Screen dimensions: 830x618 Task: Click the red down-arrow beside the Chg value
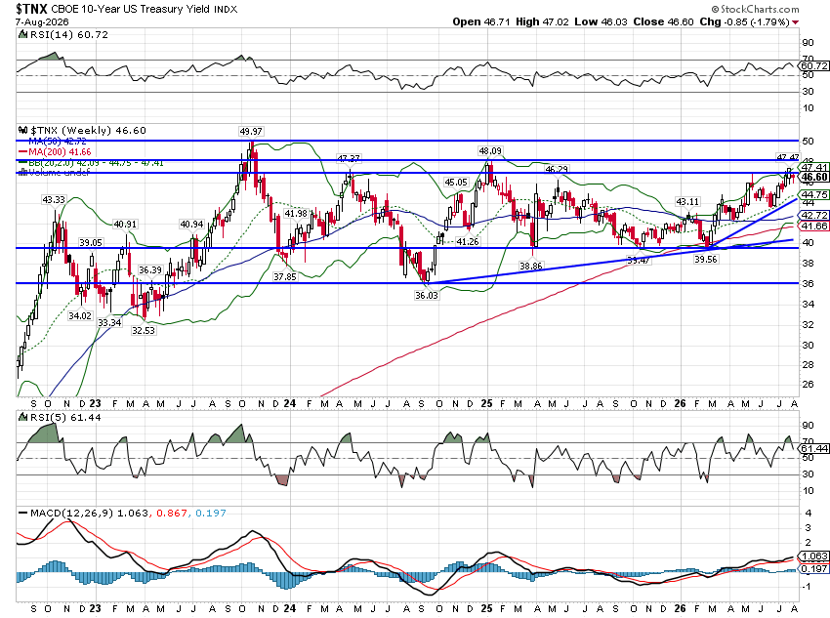796,22
